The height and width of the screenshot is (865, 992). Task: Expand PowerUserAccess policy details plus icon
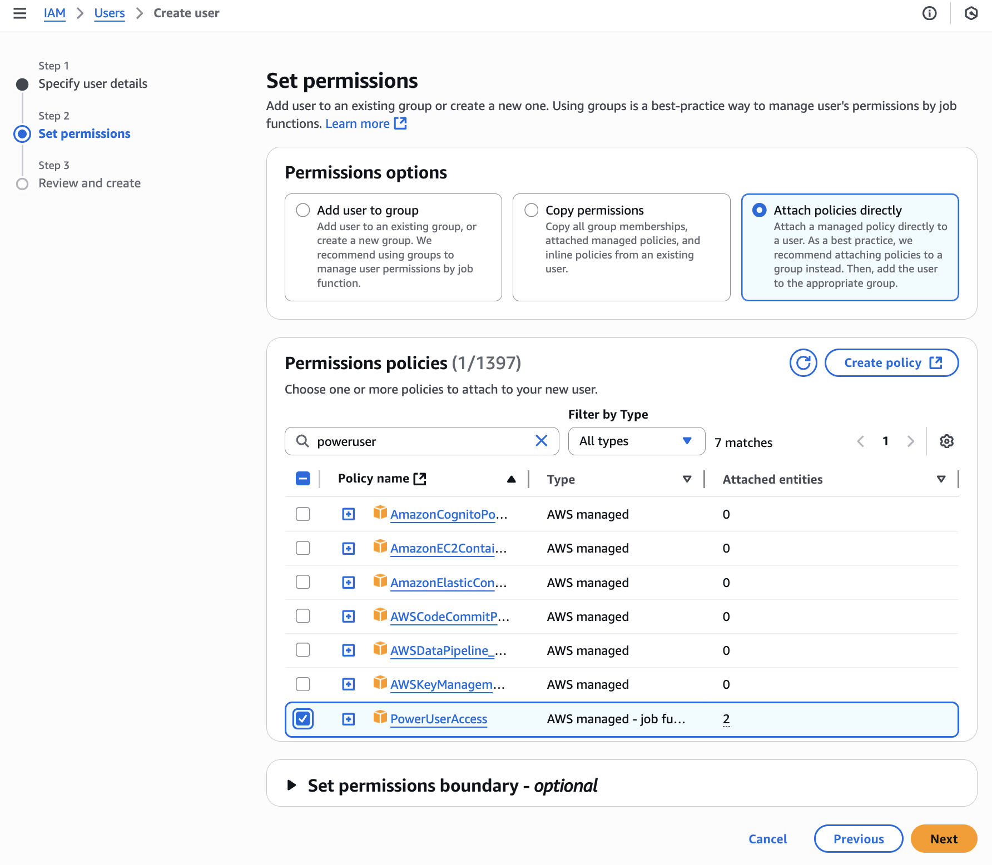point(349,719)
